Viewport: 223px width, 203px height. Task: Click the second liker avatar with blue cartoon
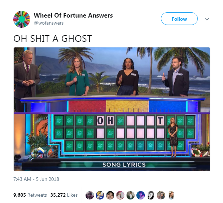[100, 195]
